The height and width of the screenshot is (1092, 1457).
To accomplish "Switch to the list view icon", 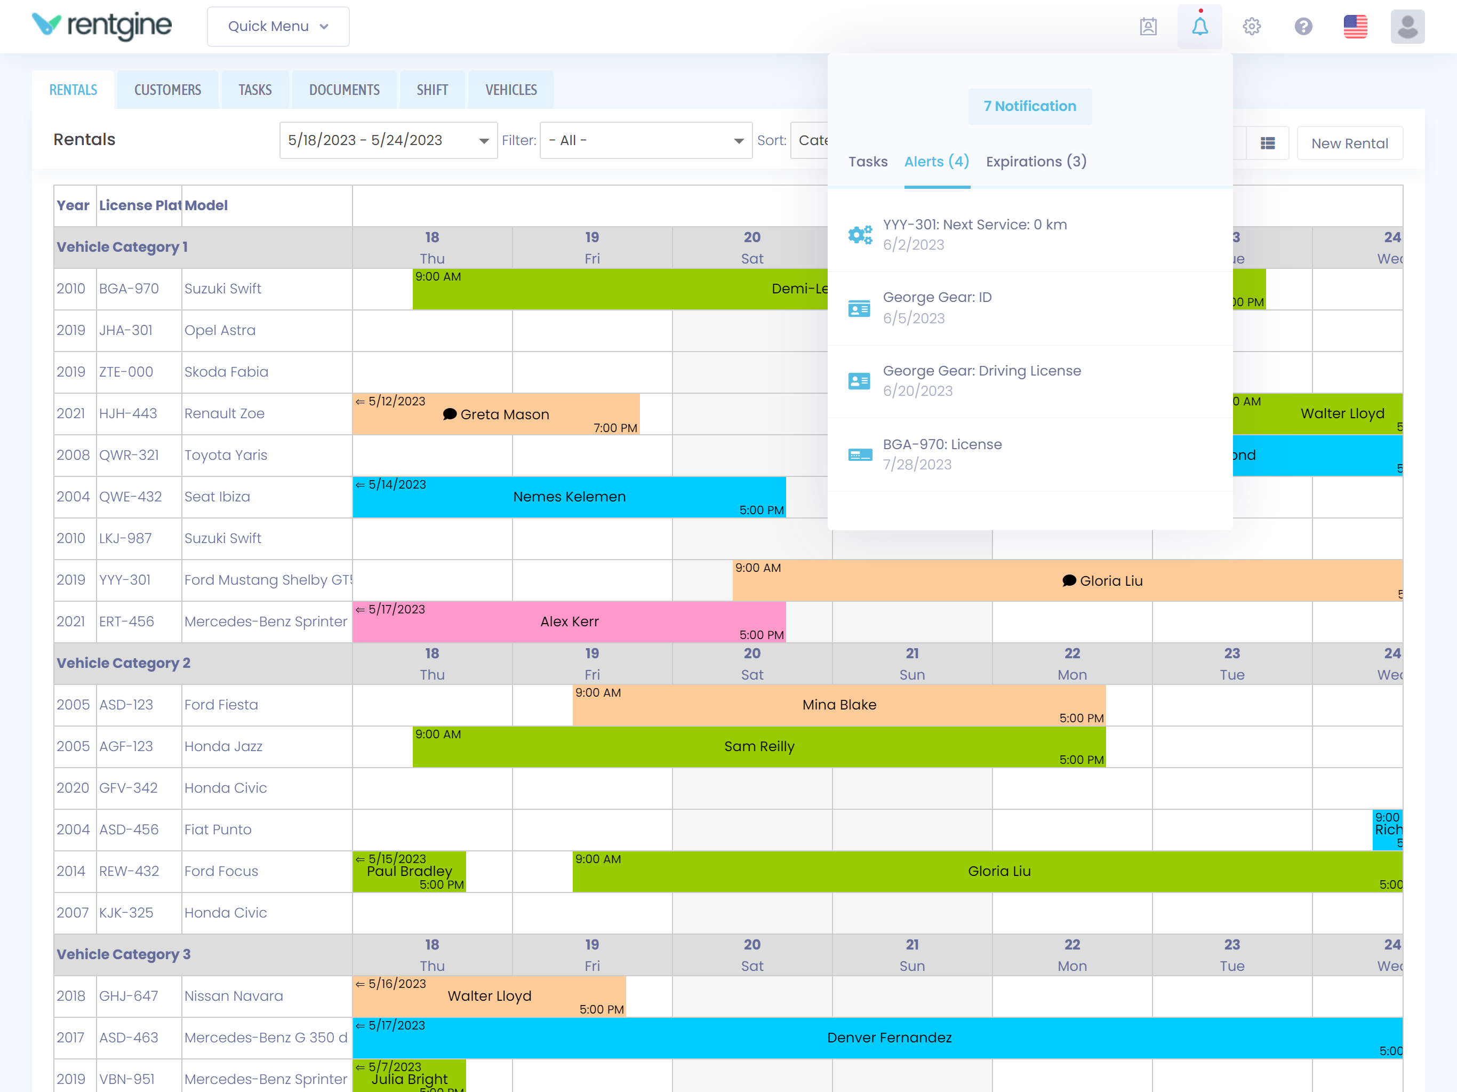I will [1267, 143].
